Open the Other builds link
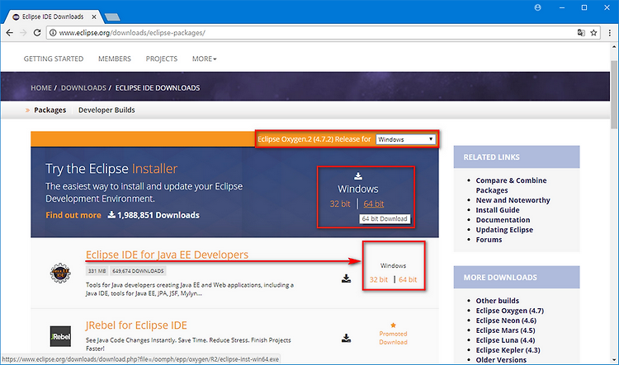The height and width of the screenshot is (365, 619). [498, 301]
